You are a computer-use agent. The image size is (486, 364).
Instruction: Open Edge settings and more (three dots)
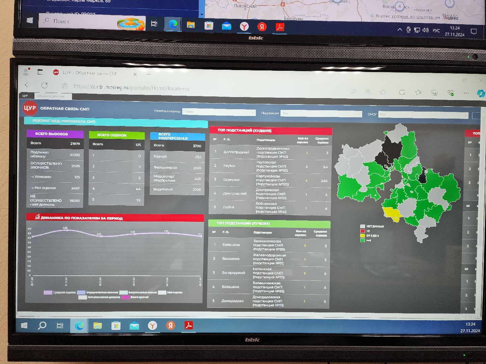[466, 93]
